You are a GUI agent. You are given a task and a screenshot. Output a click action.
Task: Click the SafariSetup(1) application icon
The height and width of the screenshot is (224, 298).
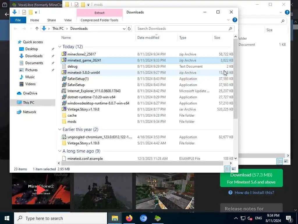64,79
